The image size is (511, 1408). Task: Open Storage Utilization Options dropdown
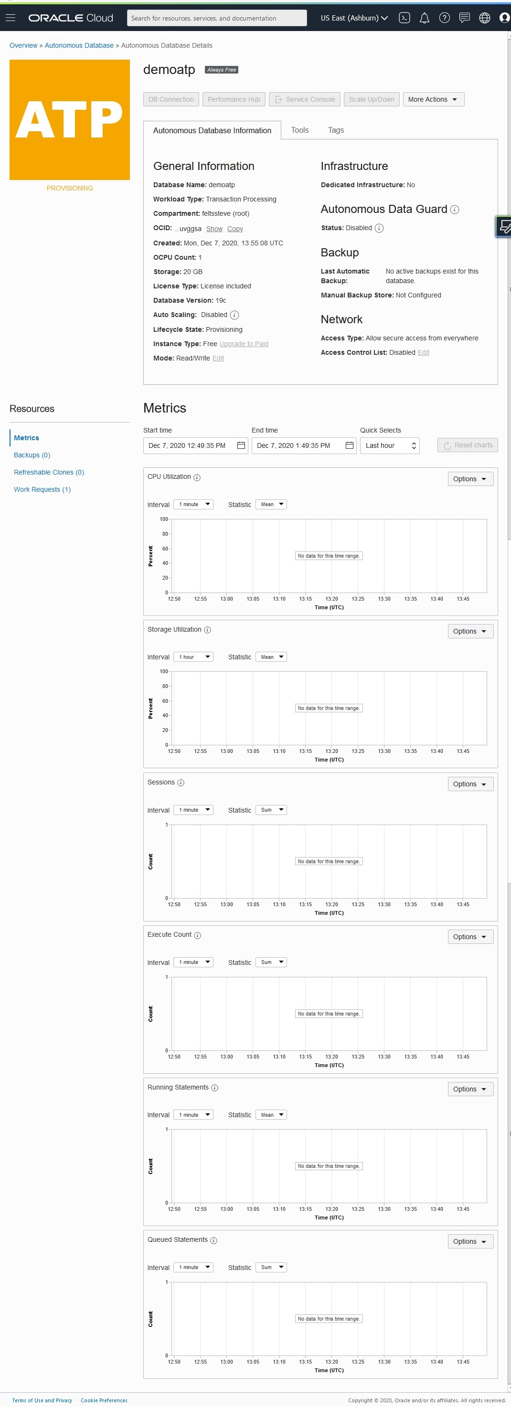470,631
